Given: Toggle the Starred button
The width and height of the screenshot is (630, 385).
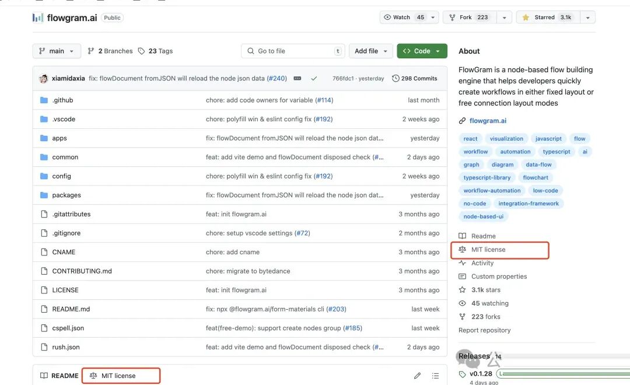Looking at the screenshot, I should [548, 17].
